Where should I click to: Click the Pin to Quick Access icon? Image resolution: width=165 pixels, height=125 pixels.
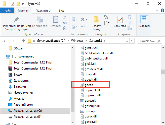click(17, 19)
